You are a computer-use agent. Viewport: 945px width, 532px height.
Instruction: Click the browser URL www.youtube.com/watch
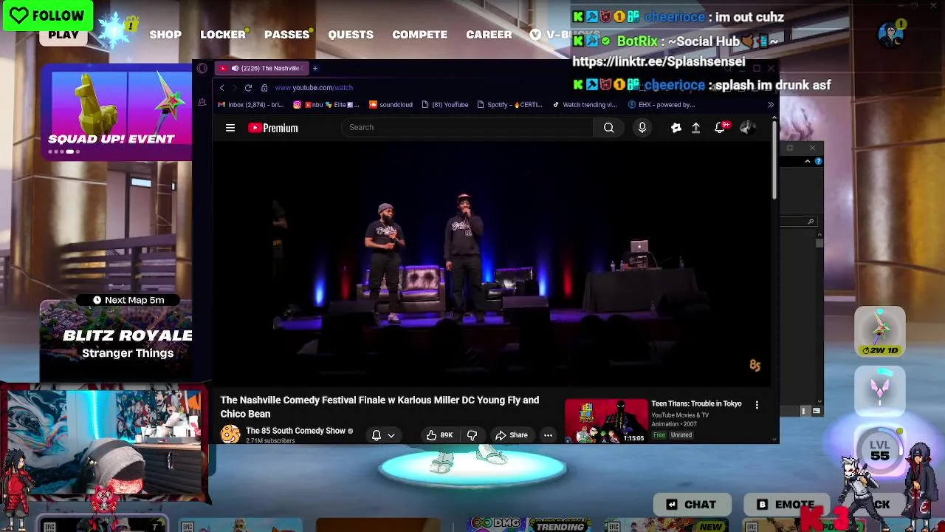coord(314,88)
